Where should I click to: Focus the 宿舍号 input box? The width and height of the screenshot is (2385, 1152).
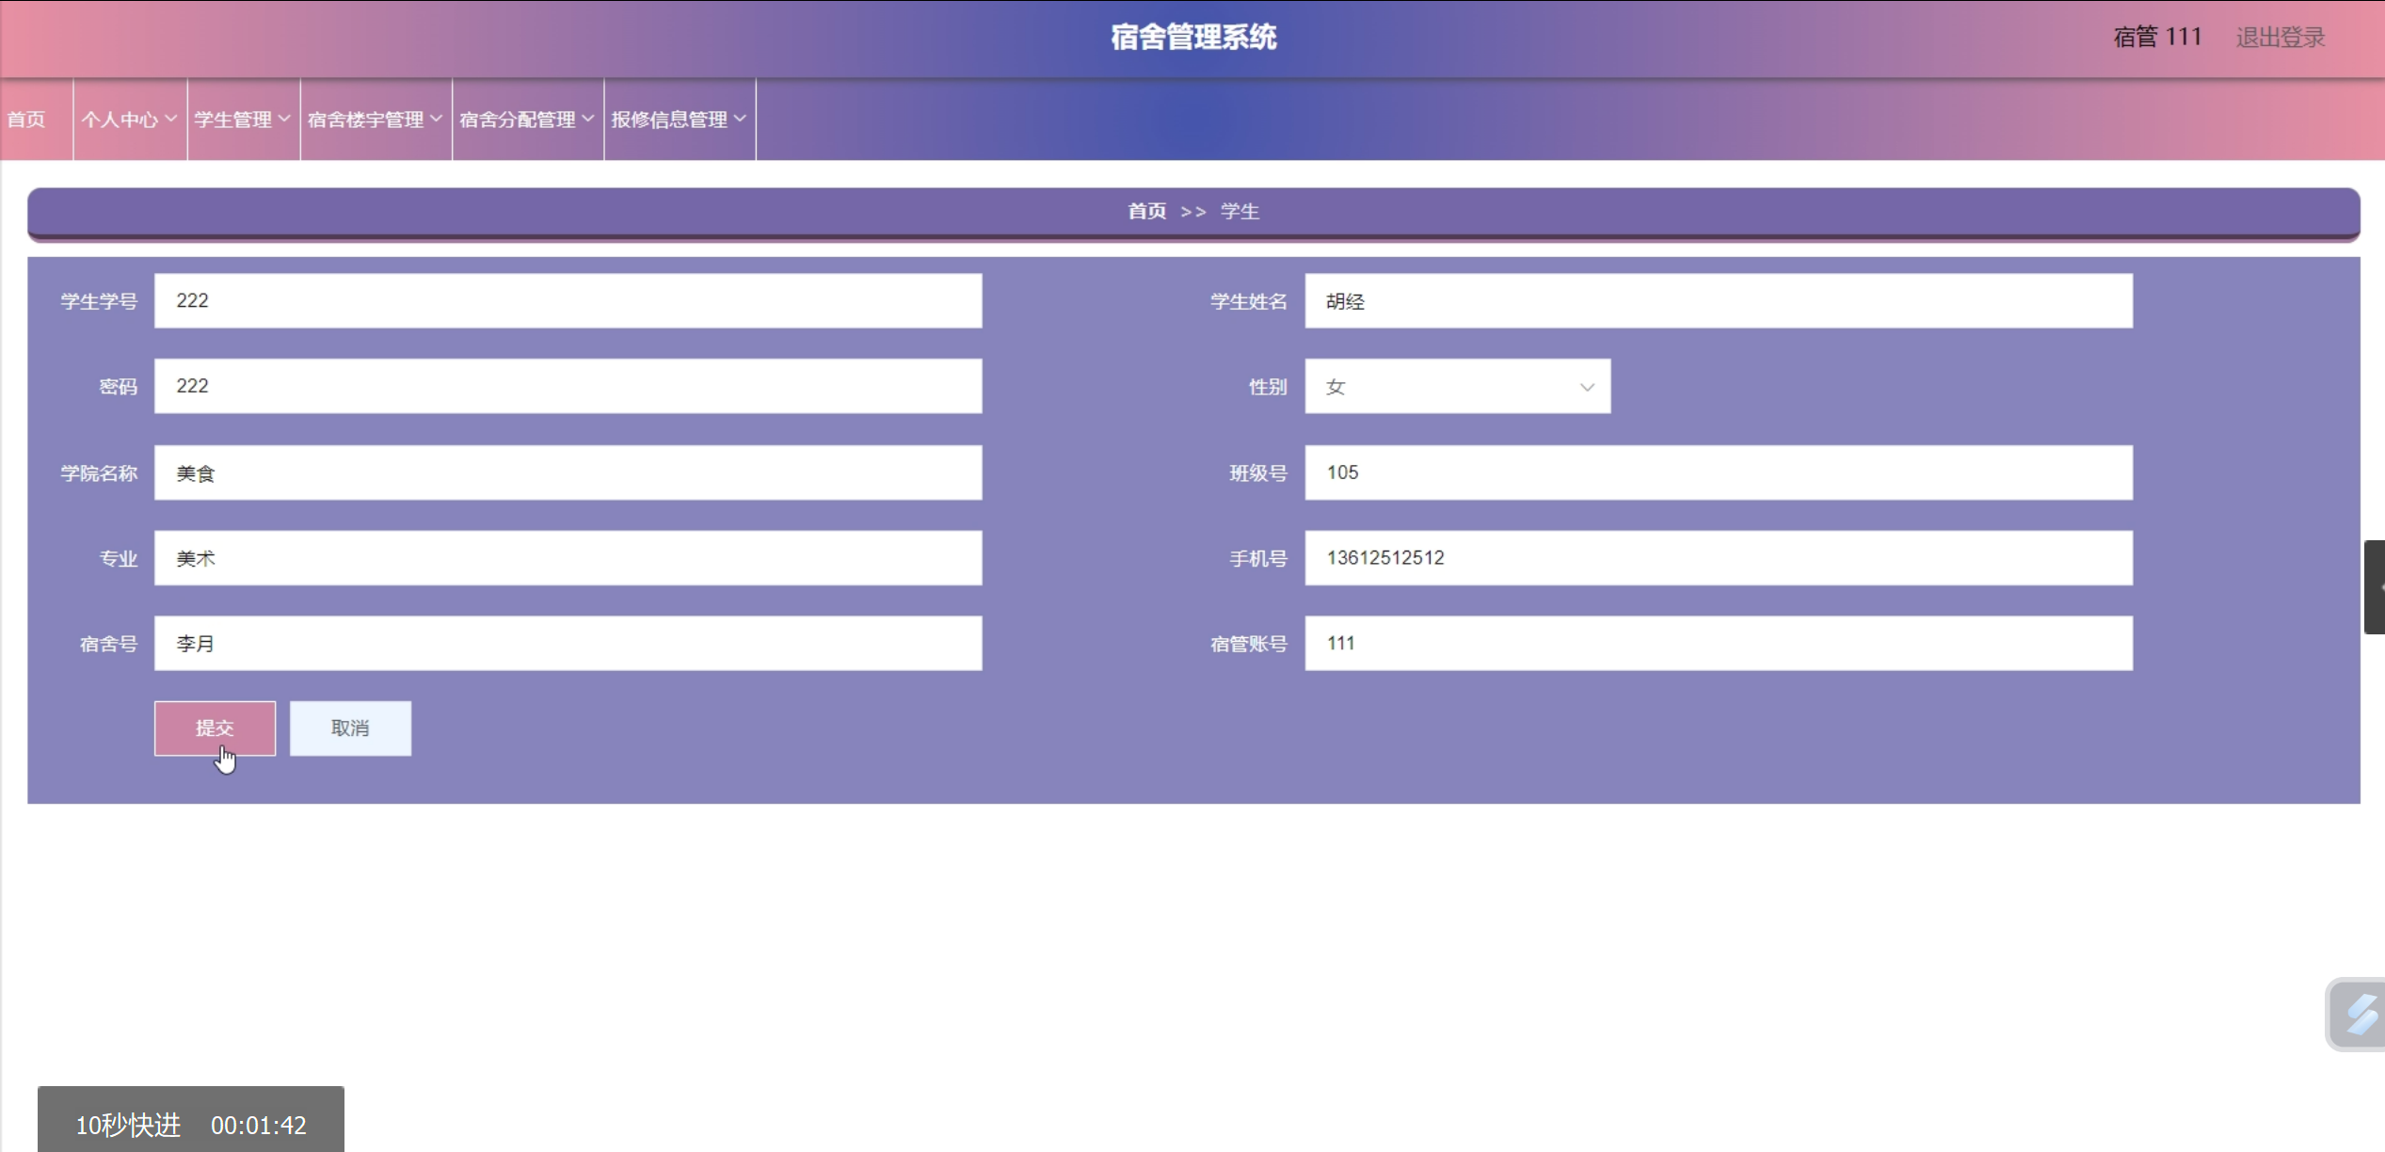(x=568, y=644)
